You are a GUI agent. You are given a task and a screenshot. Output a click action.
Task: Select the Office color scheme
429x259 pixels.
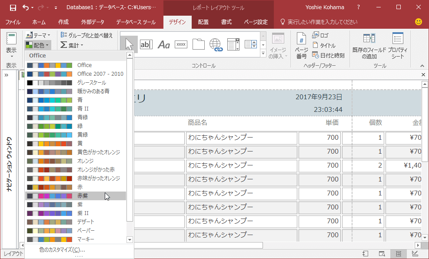(x=76, y=65)
